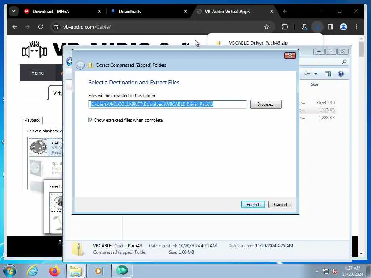Click the destination folder path field
Screen dimensions: 371x278
pos(167,104)
